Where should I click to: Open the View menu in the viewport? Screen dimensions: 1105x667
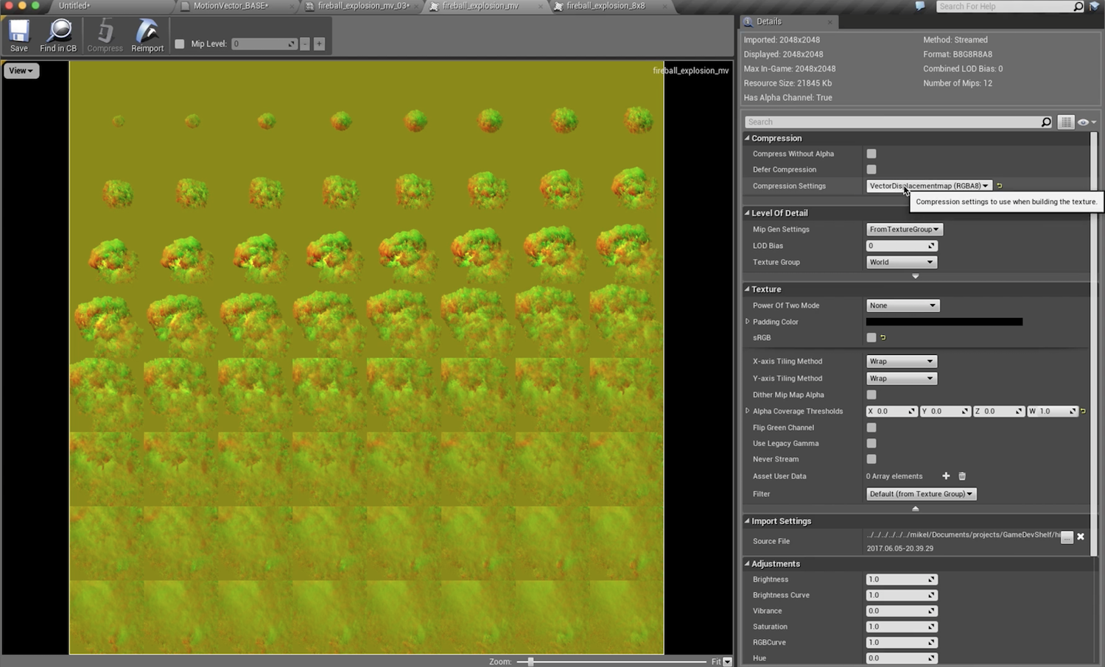click(21, 70)
